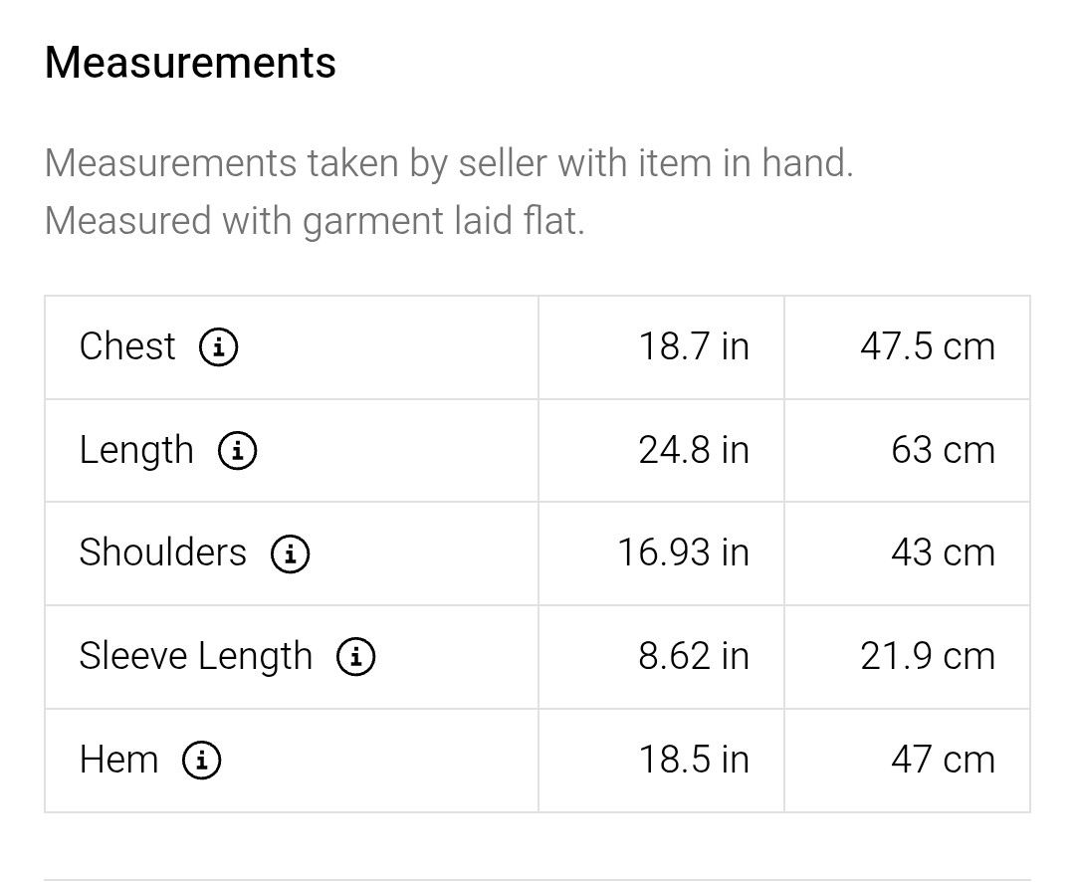The height and width of the screenshot is (882, 1075).
Task: Click the info icon next to Chest
Action: pos(219,347)
